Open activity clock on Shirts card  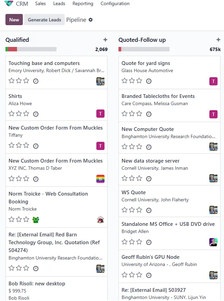pyautogui.click(x=36, y=114)
